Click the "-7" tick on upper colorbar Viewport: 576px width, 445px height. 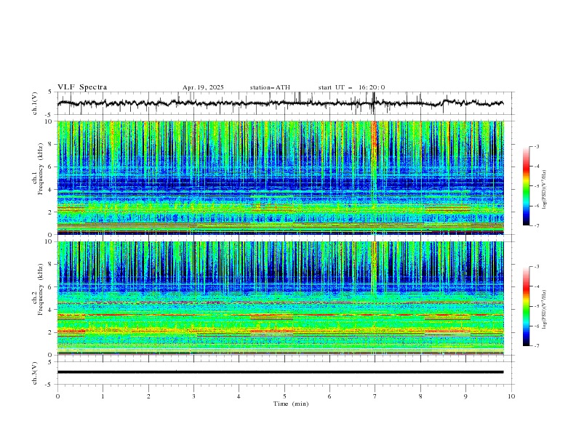coord(537,226)
